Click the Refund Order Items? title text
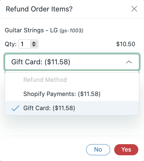The width and height of the screenshot is (144, 161). pos(39,9)
